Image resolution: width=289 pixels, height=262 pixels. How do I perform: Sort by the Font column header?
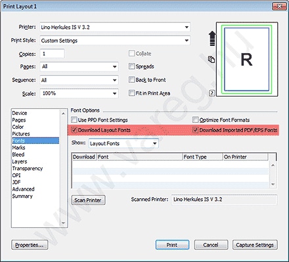pyautogui.click(x=140, y=157)
